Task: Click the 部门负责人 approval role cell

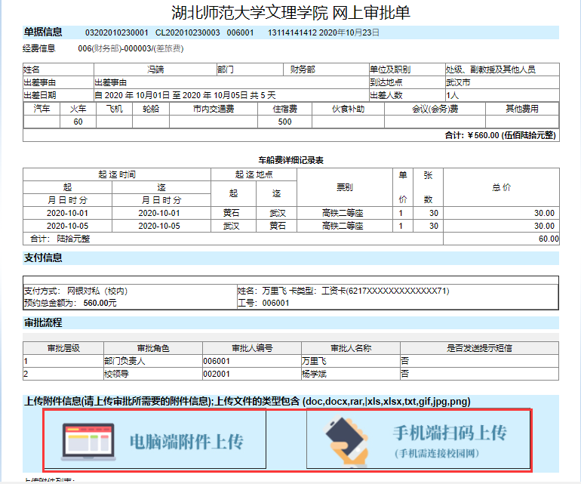Action: point(125,362)
